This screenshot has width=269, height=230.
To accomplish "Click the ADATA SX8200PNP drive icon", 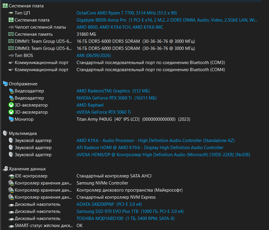I will point(11,205).
